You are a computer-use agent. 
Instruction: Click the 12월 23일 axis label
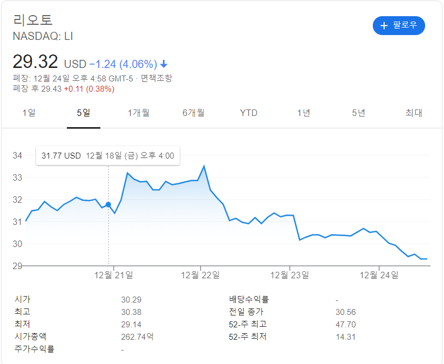289,275
